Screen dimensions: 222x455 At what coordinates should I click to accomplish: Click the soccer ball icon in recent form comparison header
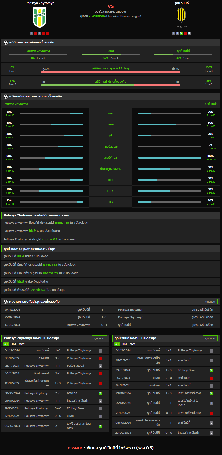[6, 96]
